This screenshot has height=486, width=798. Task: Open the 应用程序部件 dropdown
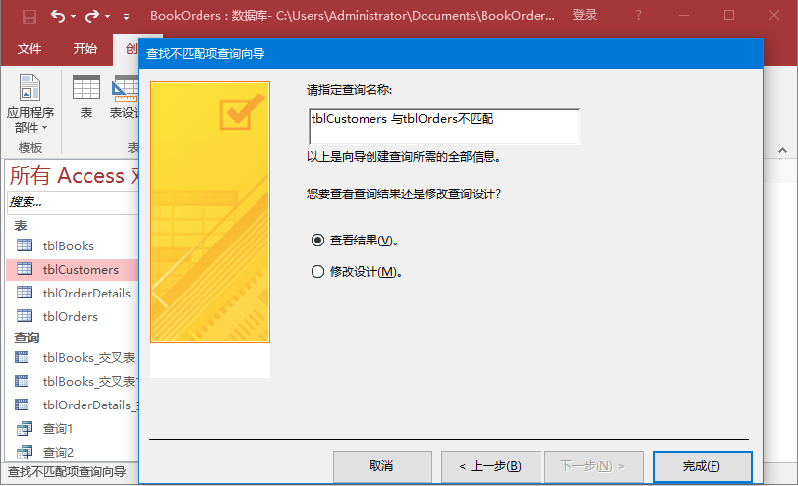coord(30,120)
